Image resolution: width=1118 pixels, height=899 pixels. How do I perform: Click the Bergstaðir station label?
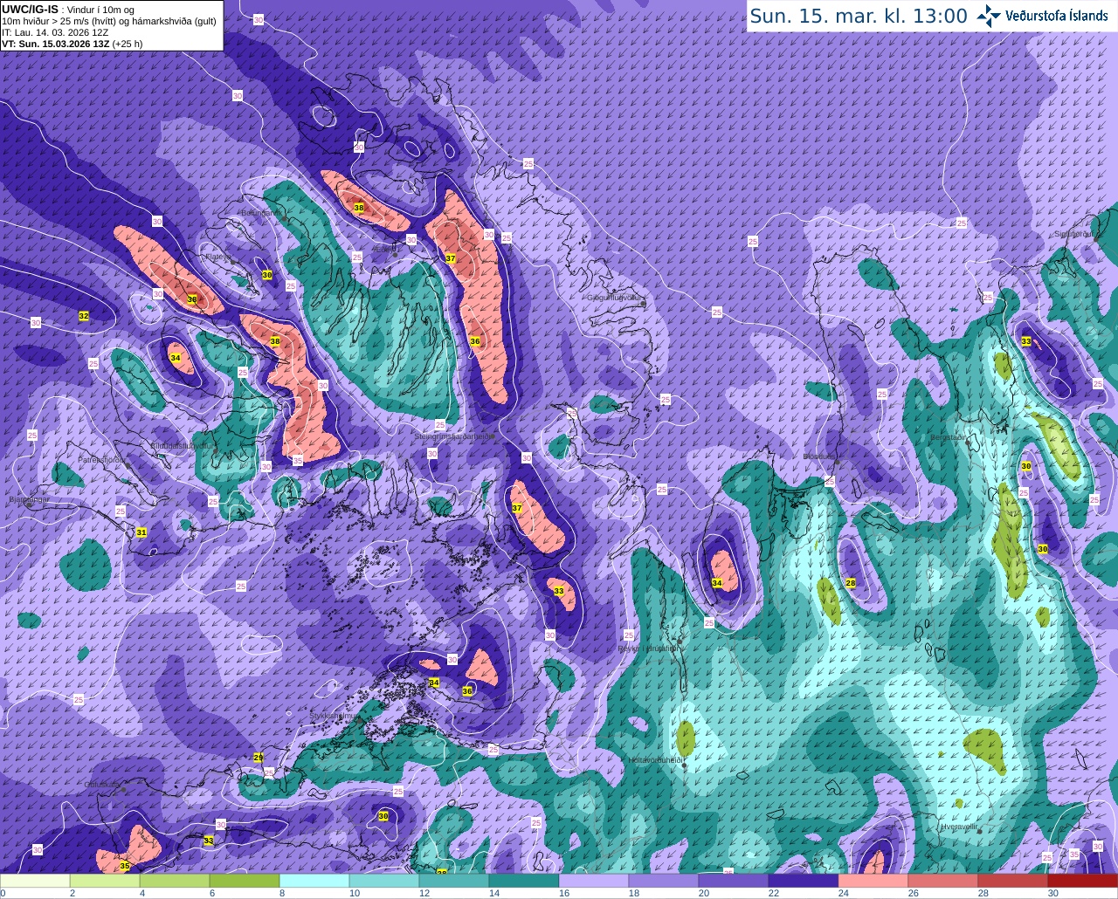(x=948, y=436)
